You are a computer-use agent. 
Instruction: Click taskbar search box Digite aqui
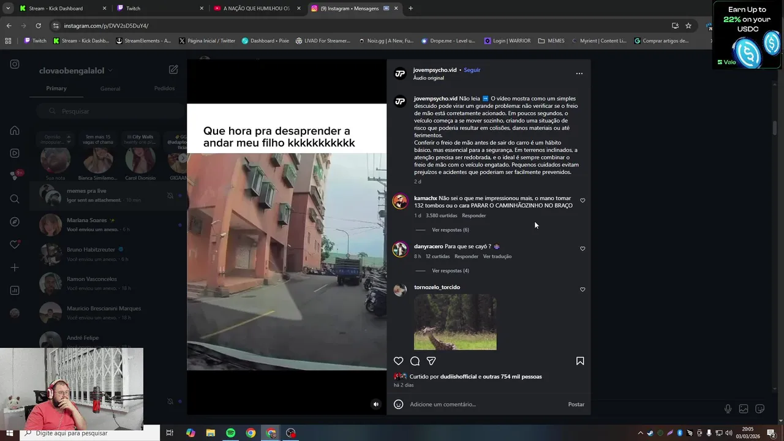[89, 433]
